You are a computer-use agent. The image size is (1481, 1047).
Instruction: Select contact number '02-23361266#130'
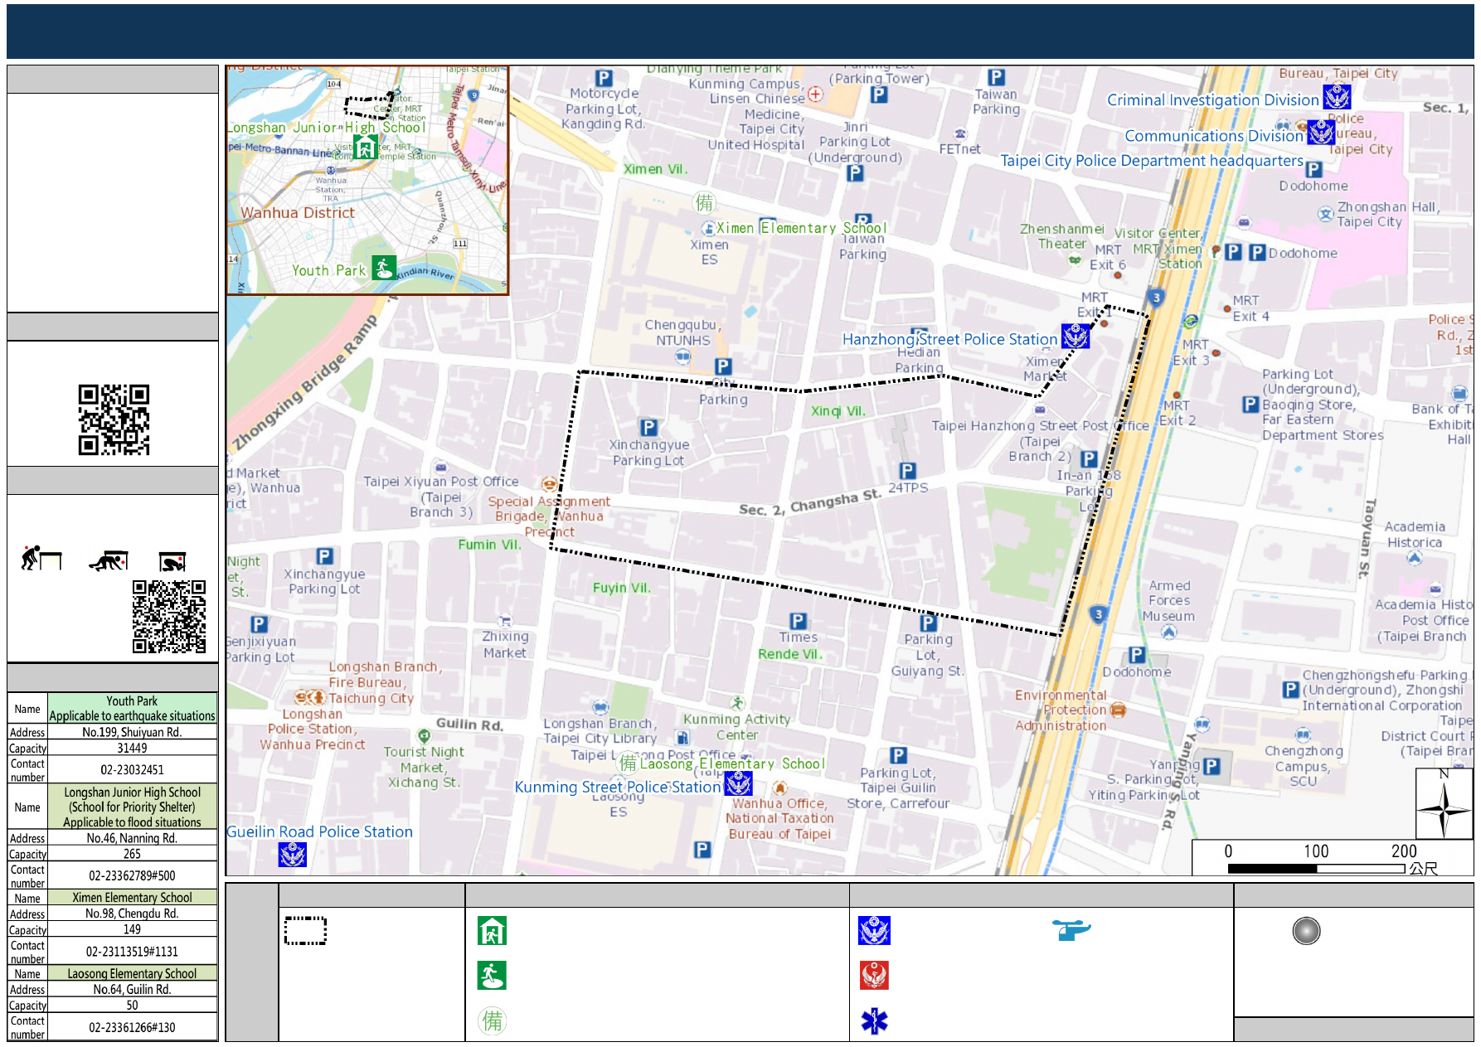pos(132,1027)
